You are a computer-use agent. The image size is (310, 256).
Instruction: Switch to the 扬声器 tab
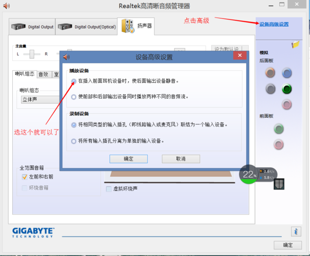(x=136, y=26)
